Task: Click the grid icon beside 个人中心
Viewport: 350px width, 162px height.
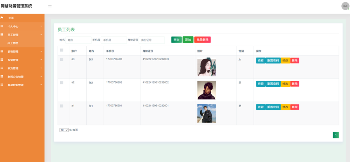Action: click(x=2, y=26)
